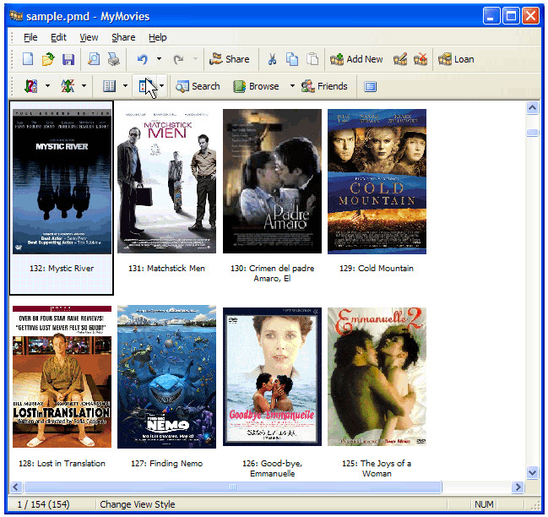Select the Lost in Translation poster
The height and width of the screenshot is (517, 548).
(x=62, y=377)
